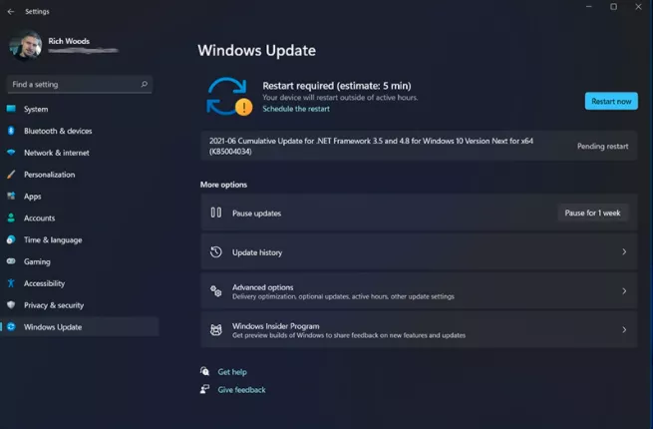
Task: Click the large update status icon
Action: coord(229,97)
